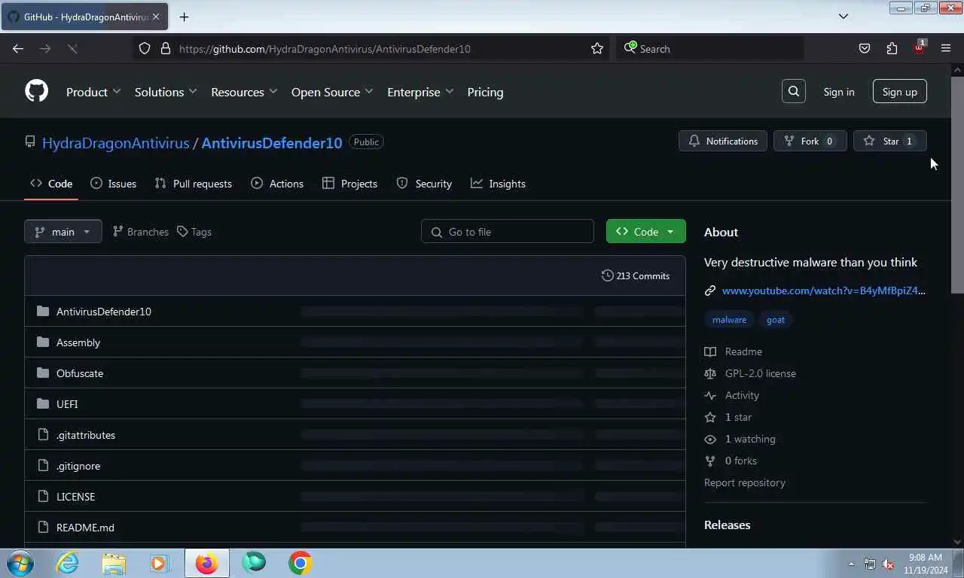The height and width of the screenshot is (578, 964).
Task: Open the HydraDragonAntivirus owner profile link
Action: [115, 142]
